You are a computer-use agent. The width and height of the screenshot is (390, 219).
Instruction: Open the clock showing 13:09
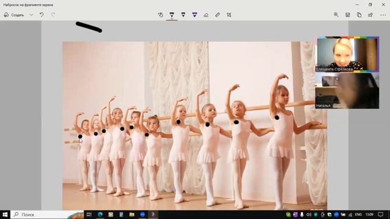click(369, 215)
